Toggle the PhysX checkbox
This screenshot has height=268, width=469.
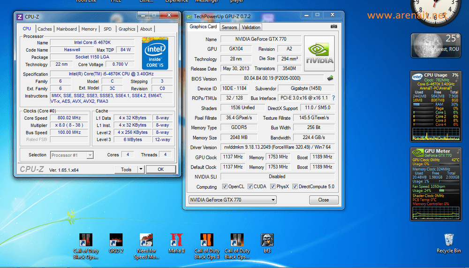click(x=272, y=187)
